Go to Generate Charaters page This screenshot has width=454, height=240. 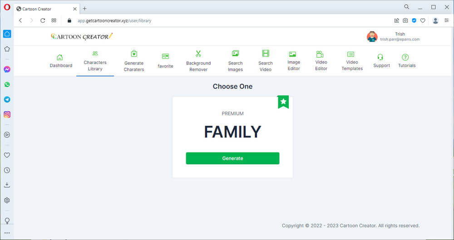(134, 61)
